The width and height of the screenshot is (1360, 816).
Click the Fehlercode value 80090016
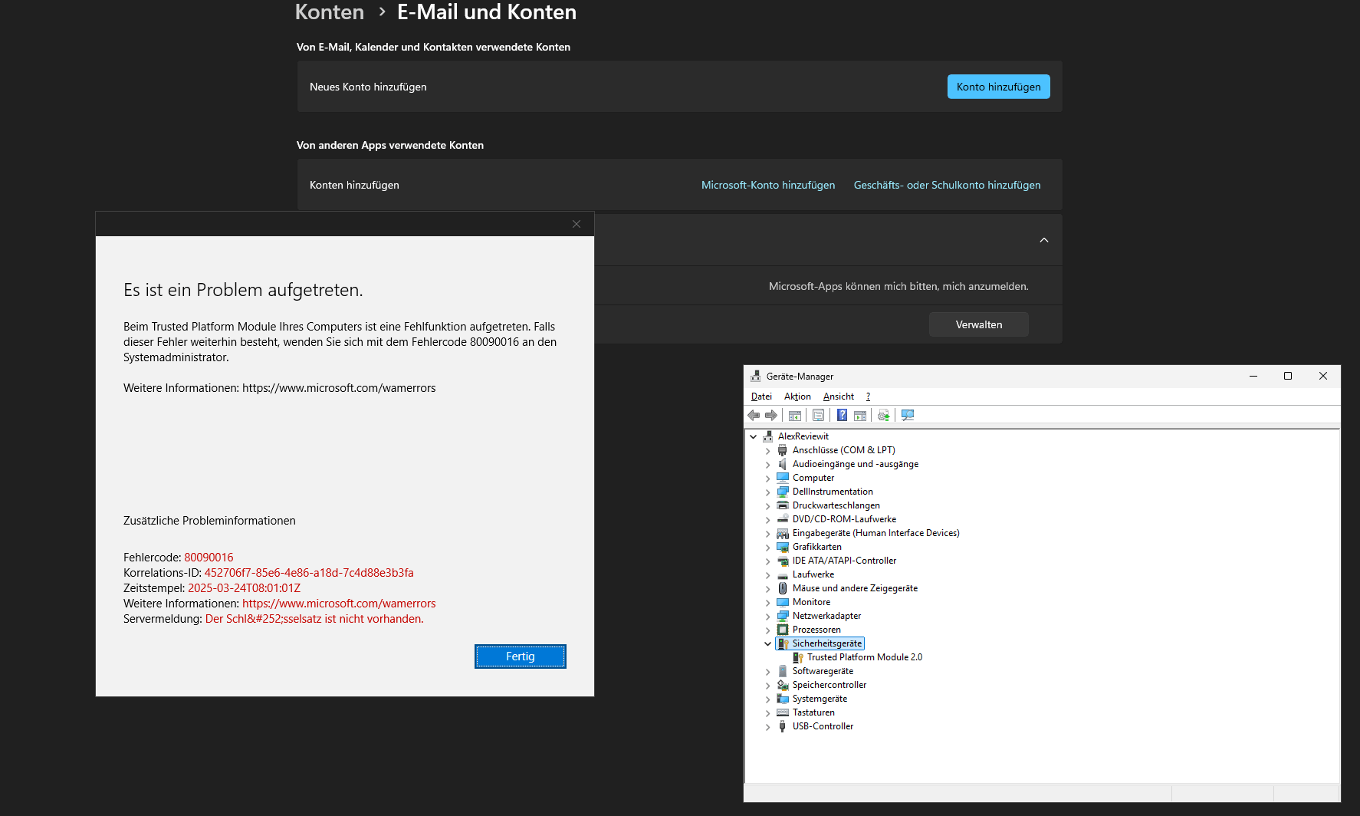[209, 558]
